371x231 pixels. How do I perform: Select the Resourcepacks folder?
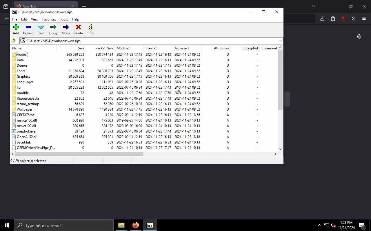28,98
